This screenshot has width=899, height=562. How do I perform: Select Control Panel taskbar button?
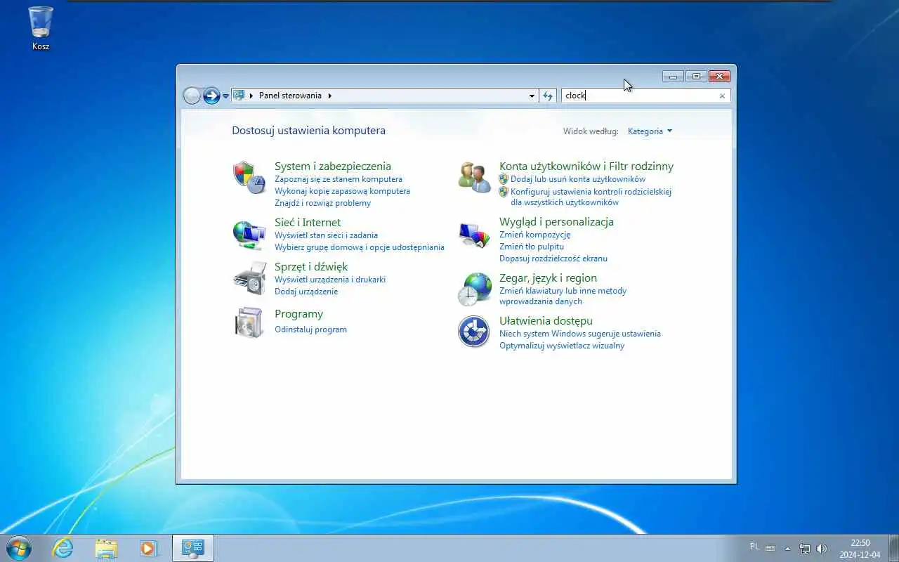[192, 548]
